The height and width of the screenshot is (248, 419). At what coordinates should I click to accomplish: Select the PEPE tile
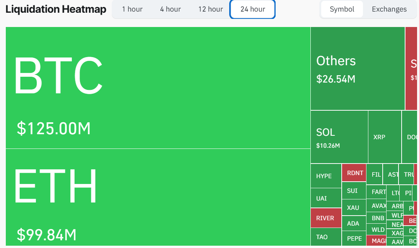point(354,239)
